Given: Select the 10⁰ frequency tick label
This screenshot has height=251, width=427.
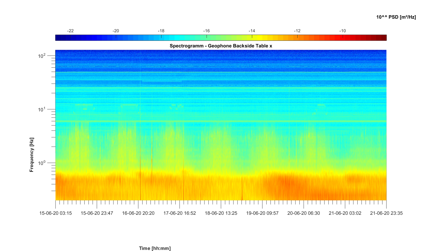Looking at the screenshot, I should point(42,163).
